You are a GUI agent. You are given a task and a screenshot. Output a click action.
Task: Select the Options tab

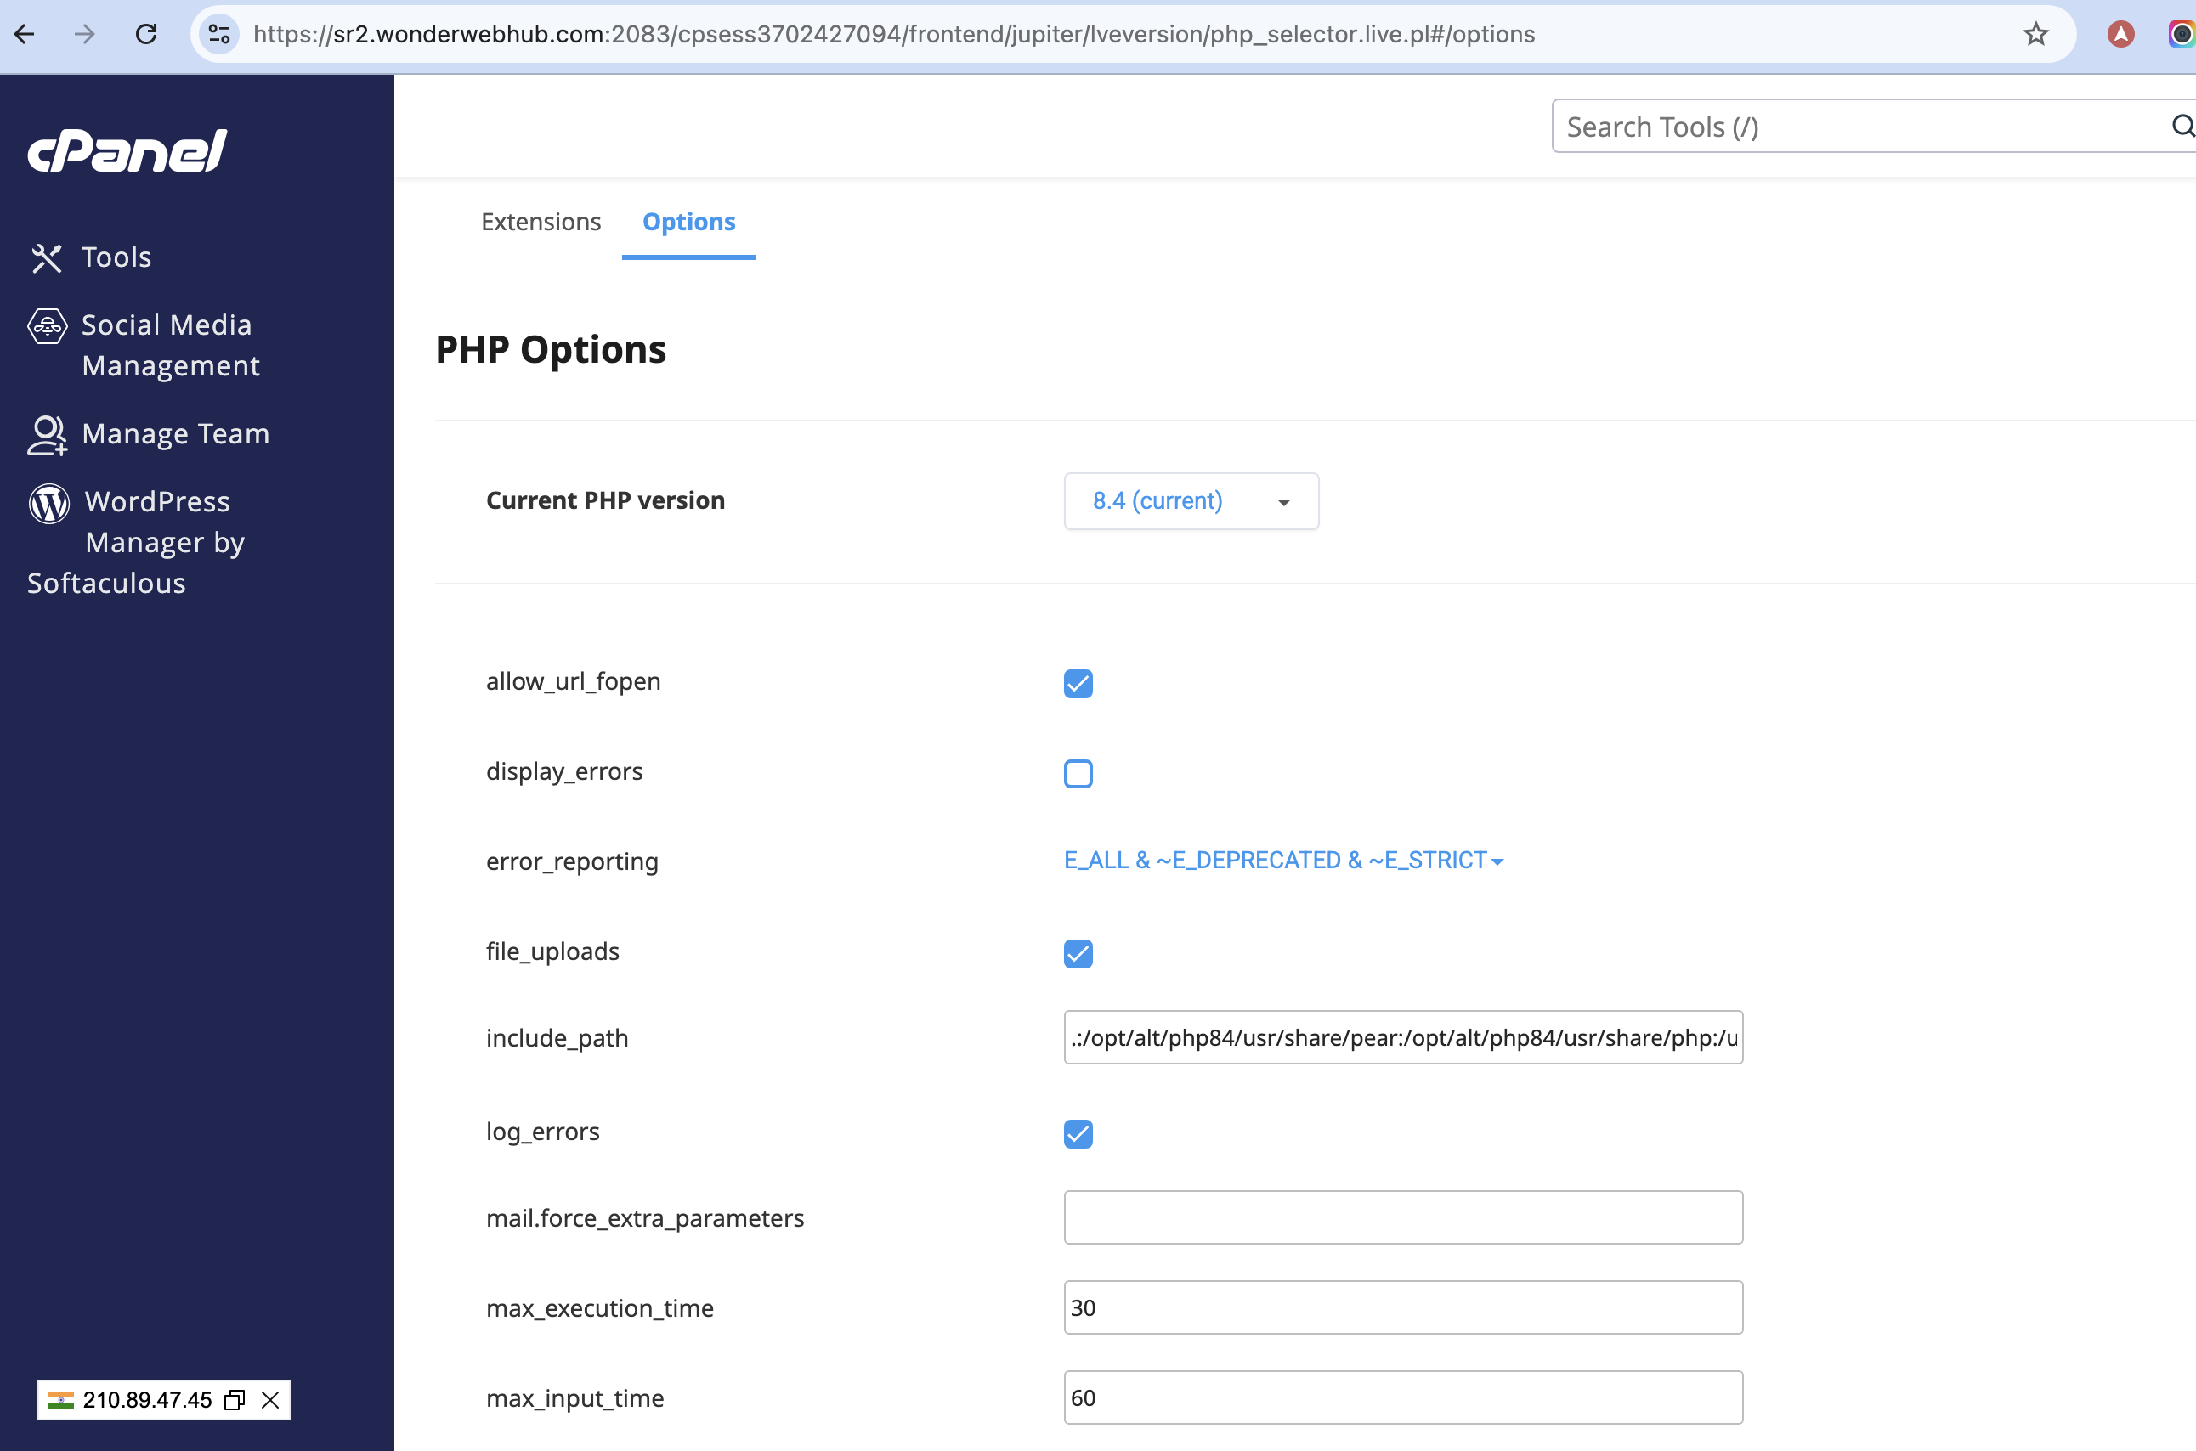(688, 222)
